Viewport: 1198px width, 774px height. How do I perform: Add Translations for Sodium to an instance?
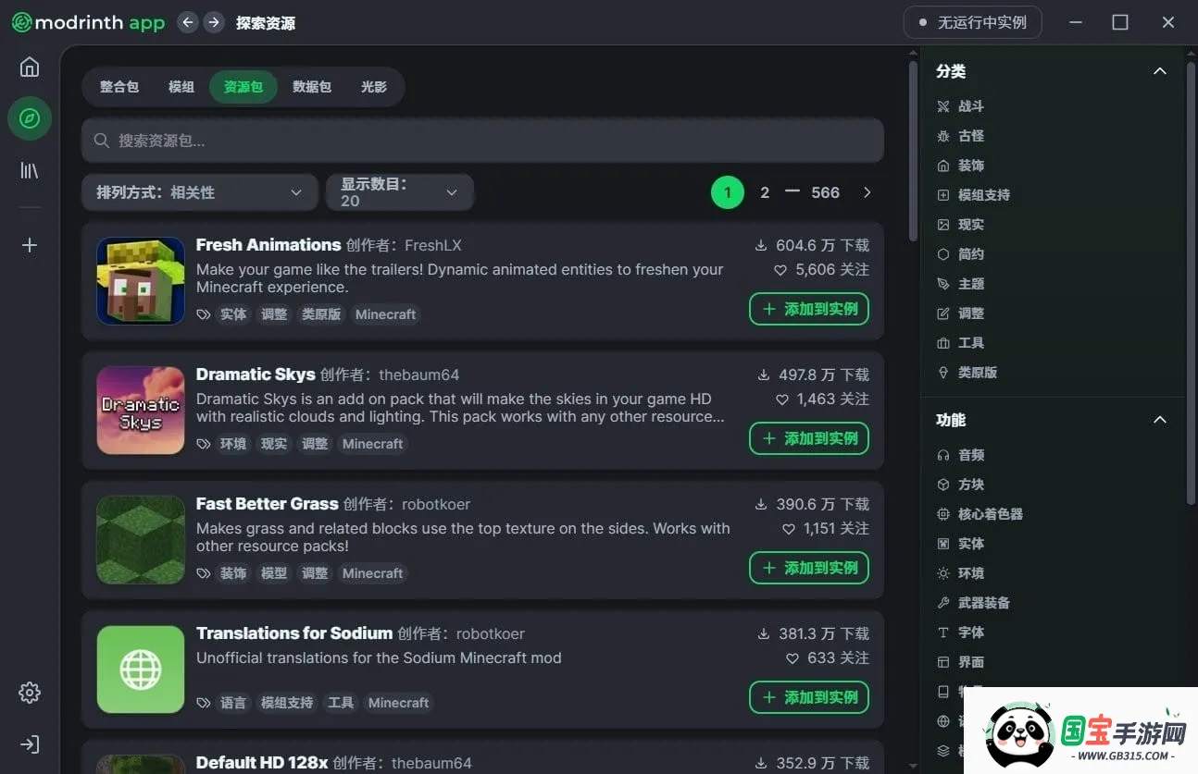pyautogui.click(x=809, y=697)
